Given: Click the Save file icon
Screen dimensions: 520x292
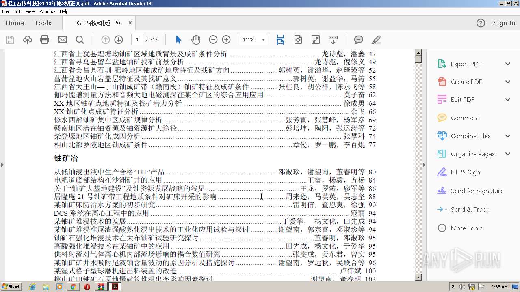Looking at the screenshot, I should point(10,40).
